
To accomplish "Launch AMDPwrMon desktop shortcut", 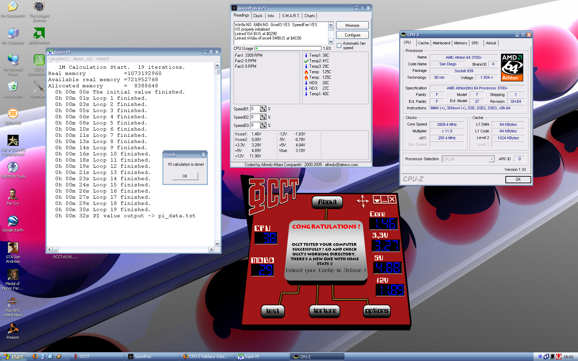I will pyautogui.click(x=39, y=36).
